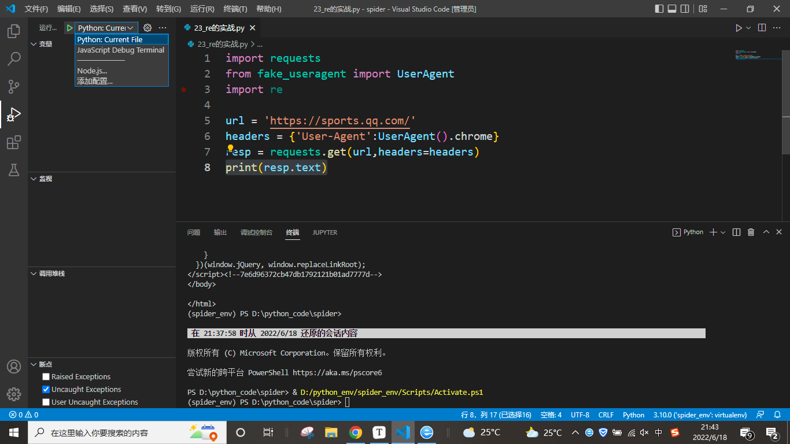Toggle the bottom panel layout icon
Image resolution: width=790 pixels, height=444 pixels.
(x=672, y=9)
